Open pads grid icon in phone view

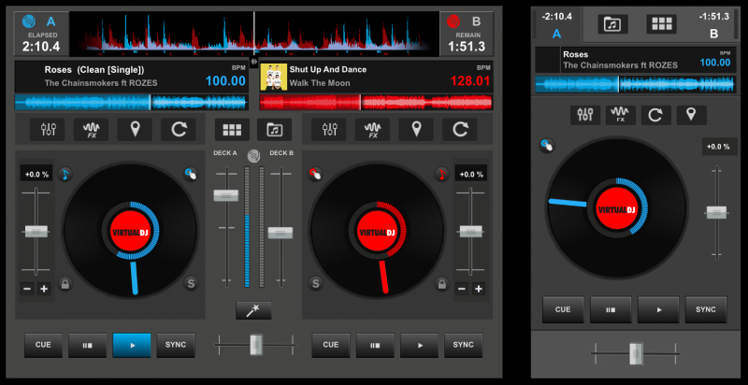pos(661,23)
